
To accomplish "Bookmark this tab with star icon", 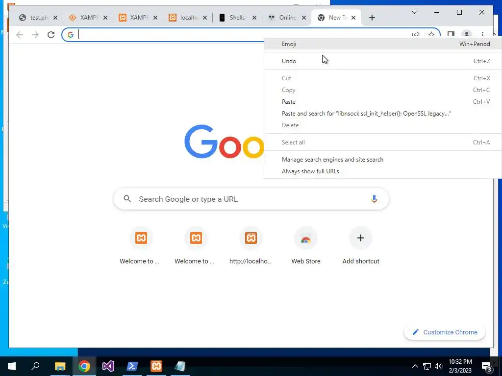I will pyautogui.click(x=431, y=34).
